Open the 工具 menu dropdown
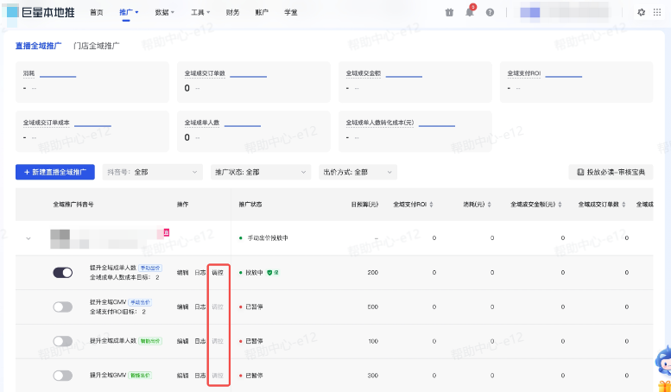This screenshot has width=671, height=392. coord(200,12)
